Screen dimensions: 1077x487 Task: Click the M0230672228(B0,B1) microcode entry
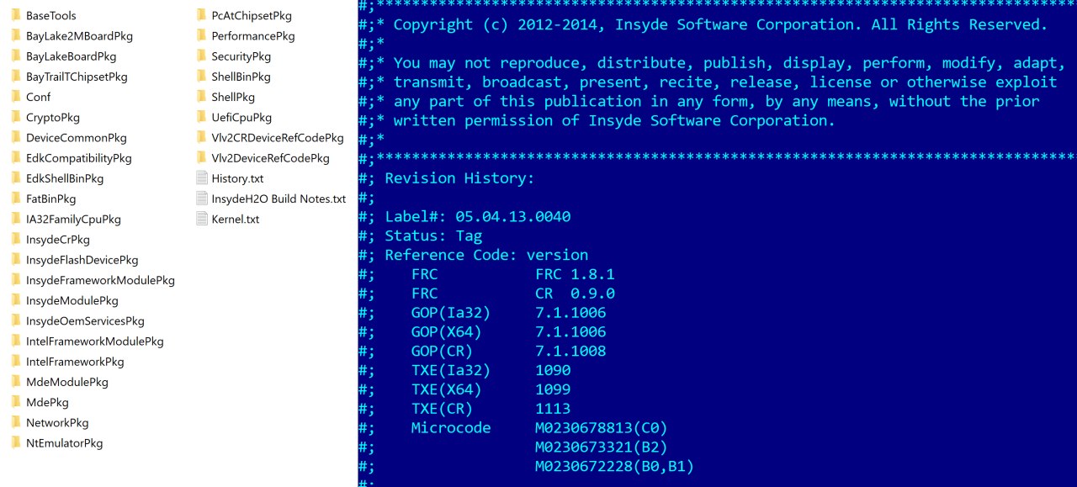click(x=615, y=466)
